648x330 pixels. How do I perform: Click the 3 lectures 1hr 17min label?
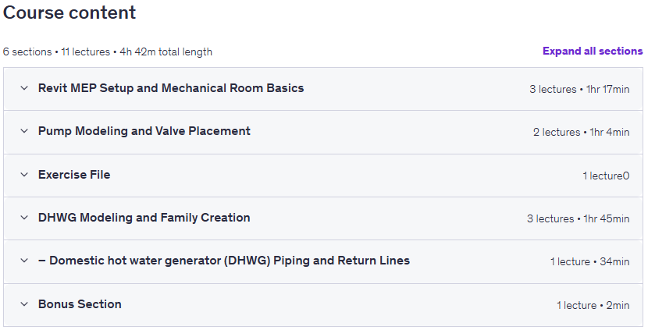(579, 89)
